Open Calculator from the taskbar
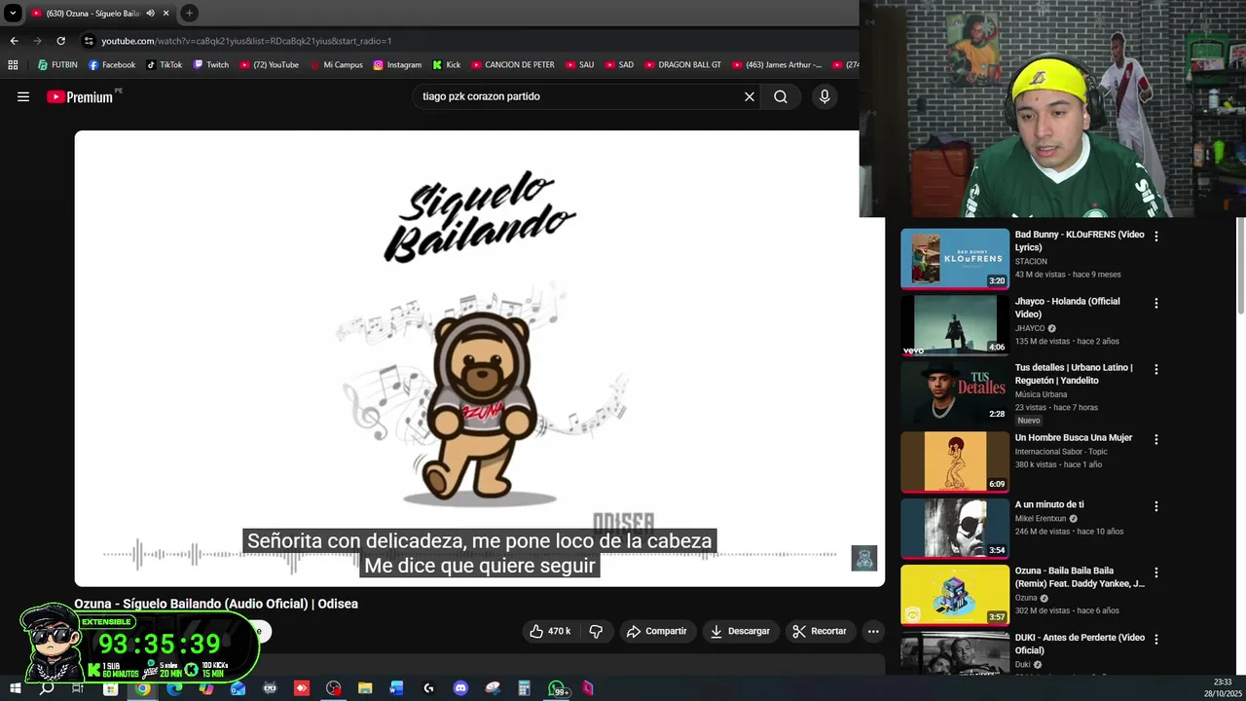1246x701 pixels. (524, 688)
